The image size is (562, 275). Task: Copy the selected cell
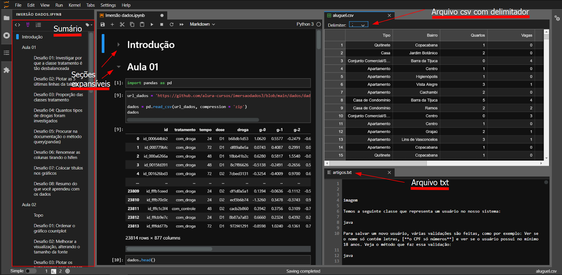pyautogui.click(x=132, y=25)
